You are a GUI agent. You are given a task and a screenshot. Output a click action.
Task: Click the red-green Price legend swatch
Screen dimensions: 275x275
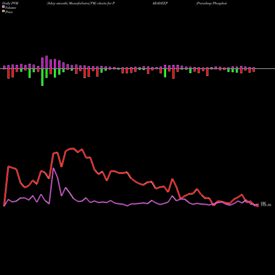3,12
